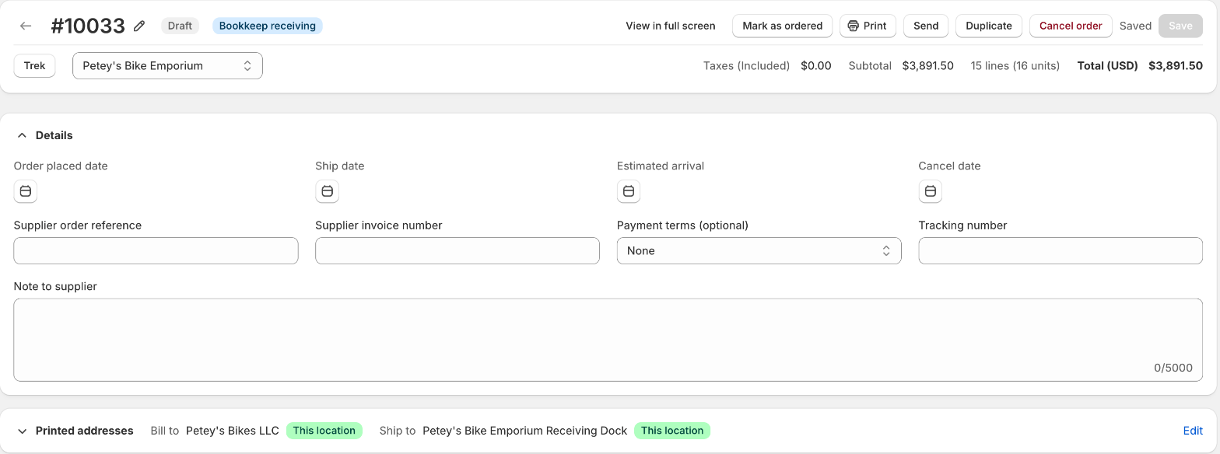Open Order placed date calendar picker
1220x454 pixels.
click(x=26, y=191)
